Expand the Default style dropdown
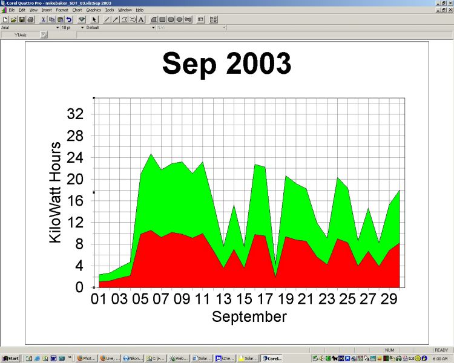Viewport: 454px width, 363px height. click(153, 27)
